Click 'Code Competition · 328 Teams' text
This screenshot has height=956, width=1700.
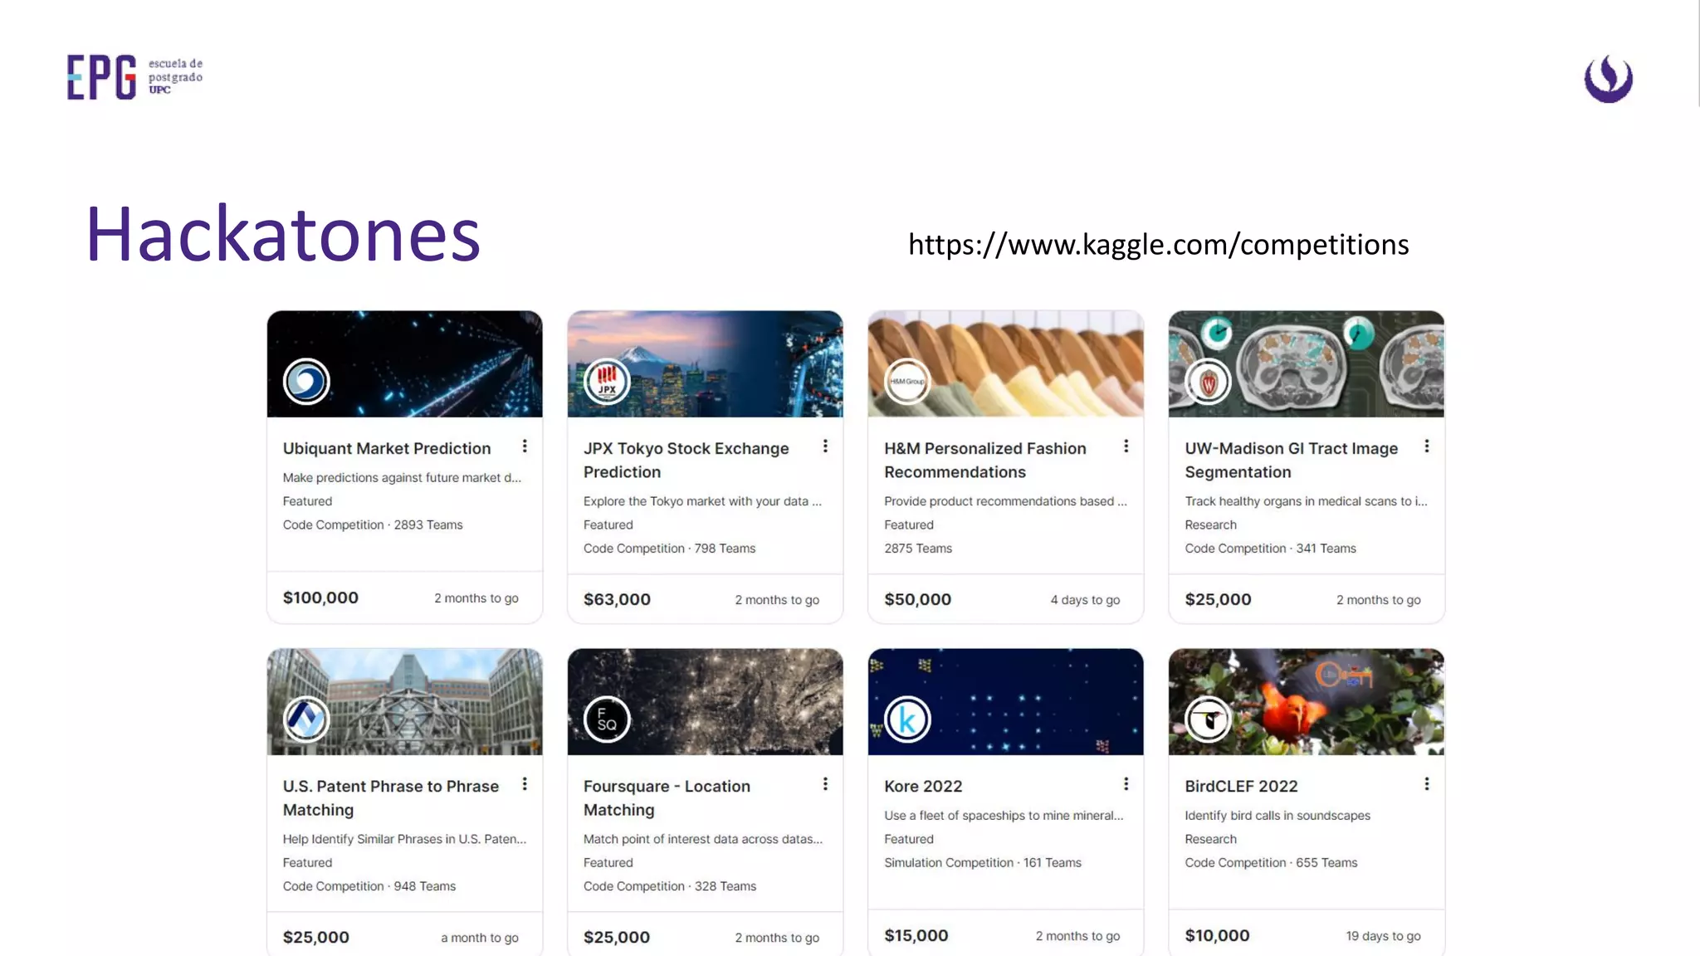point(670,886)
